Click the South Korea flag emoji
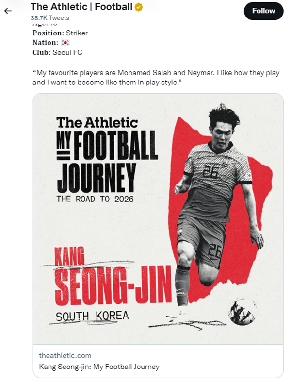 pos(65,43)
